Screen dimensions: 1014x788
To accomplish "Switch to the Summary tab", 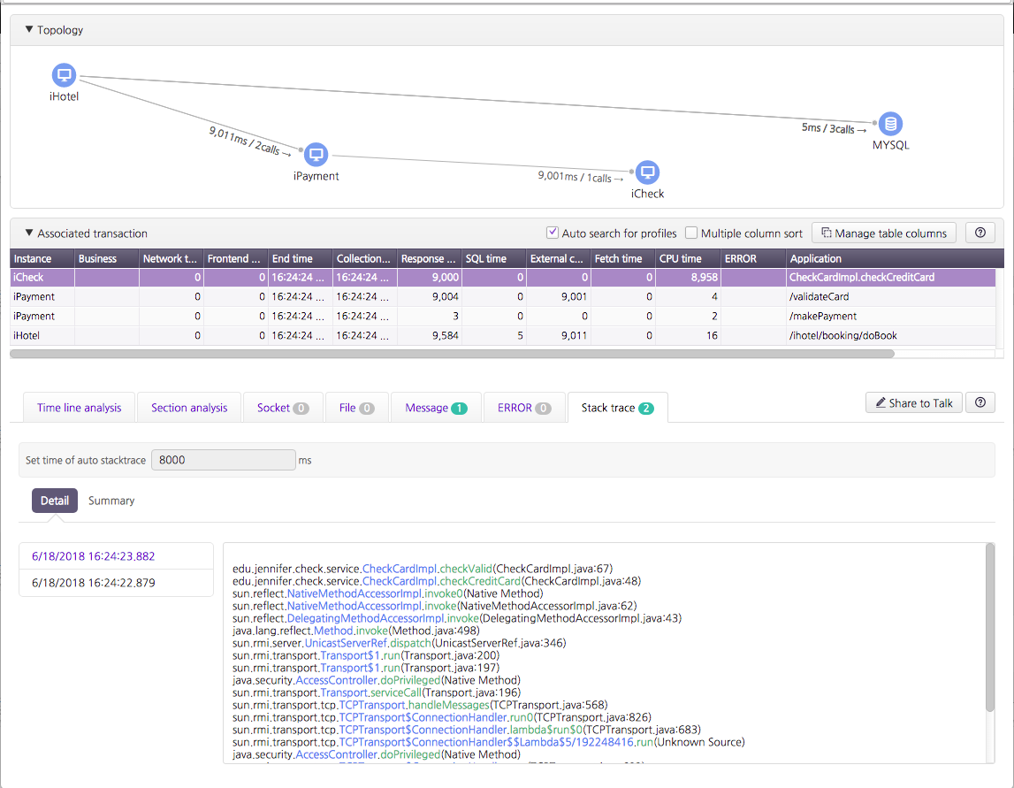I will (111, 500).
